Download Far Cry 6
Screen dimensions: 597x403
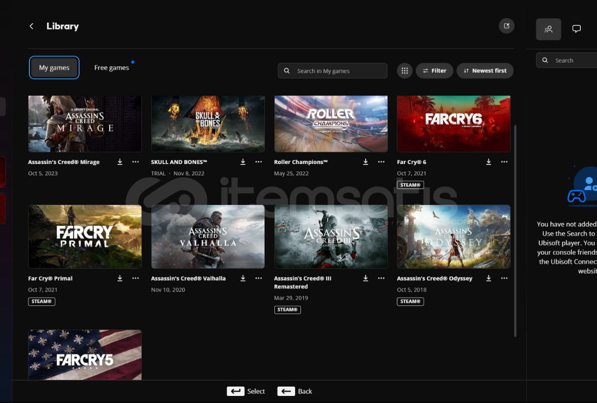point(488,162)
